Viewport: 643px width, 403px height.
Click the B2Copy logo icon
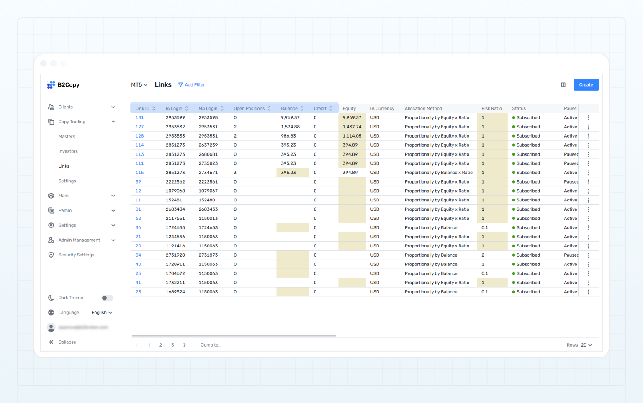[51, 85]
